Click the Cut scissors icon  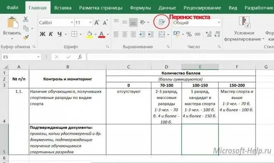(26, 19)
